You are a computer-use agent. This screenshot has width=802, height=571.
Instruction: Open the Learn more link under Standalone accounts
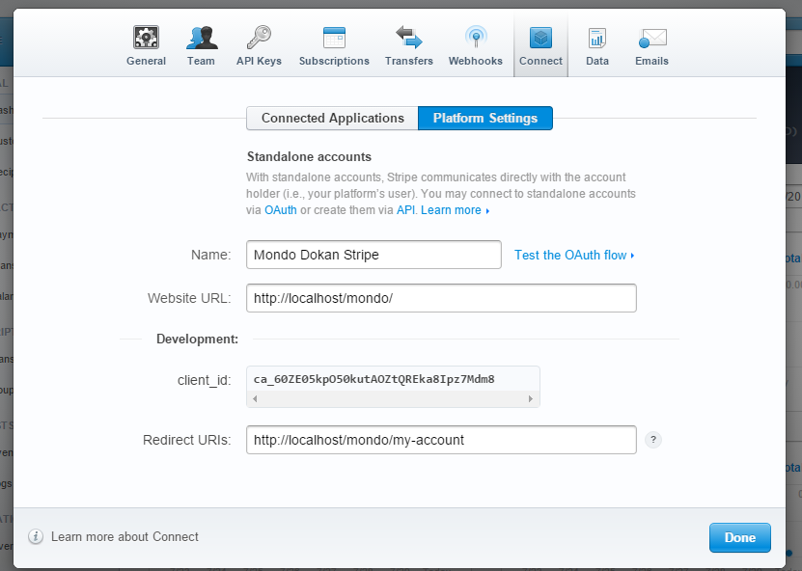455,210
